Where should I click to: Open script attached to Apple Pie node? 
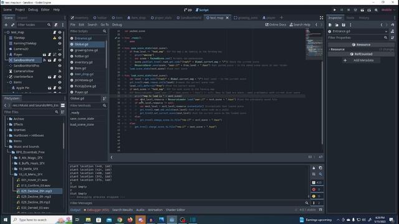(x=54, y=88)
